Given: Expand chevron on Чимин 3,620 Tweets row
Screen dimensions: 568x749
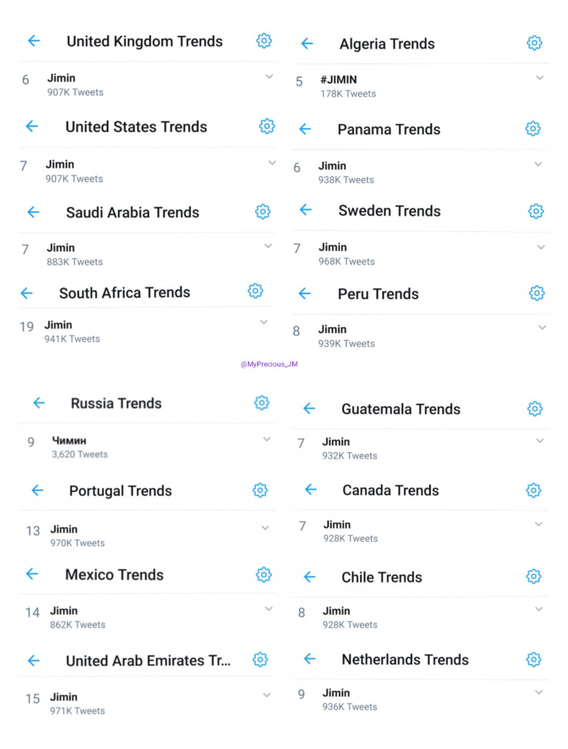Looking at the screenshot, I should click(267, 439).
